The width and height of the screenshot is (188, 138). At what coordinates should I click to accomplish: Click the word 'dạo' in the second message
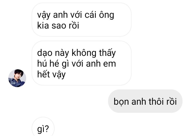pos(45,53)
